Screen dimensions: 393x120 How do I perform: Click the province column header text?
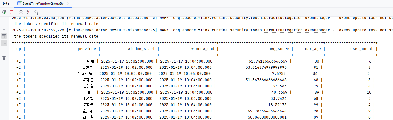(87, 49)
